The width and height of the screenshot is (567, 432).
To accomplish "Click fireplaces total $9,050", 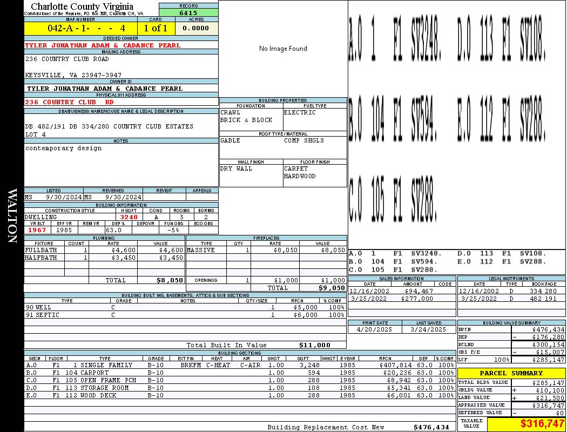I will pyautogui.click(x=332, y=288).
